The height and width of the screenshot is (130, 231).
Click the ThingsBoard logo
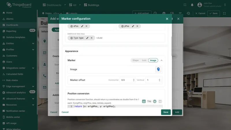(x=19, y=5)
